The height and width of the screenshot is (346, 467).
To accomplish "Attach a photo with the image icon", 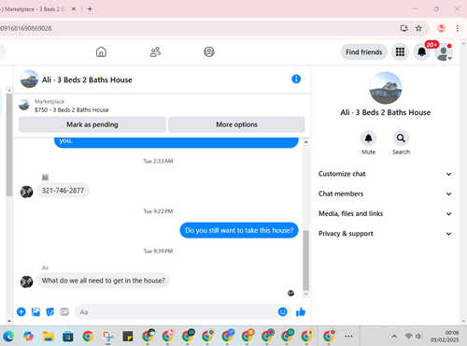I will tap(35, 311).
